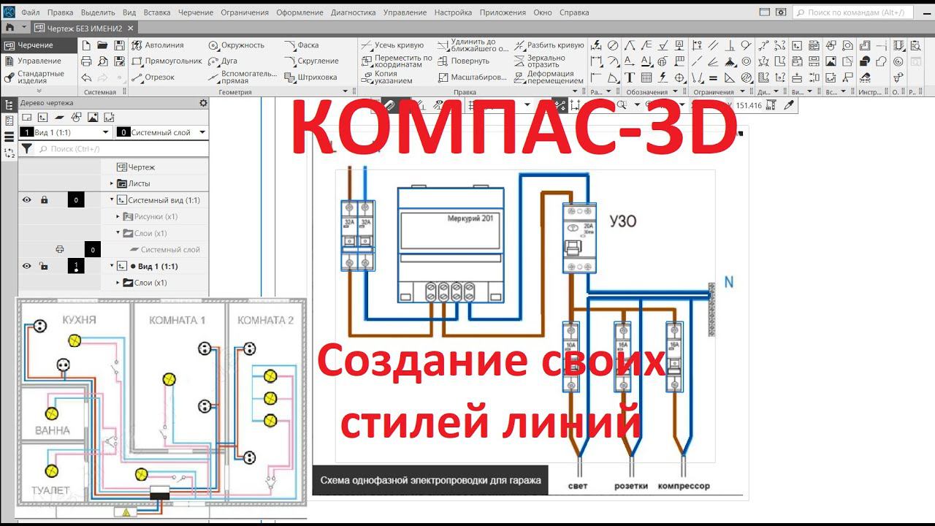The width and height of the screenshot is (935, 526).
Task: Click Переместить по координатам command
Action: (x=397, y=61)
